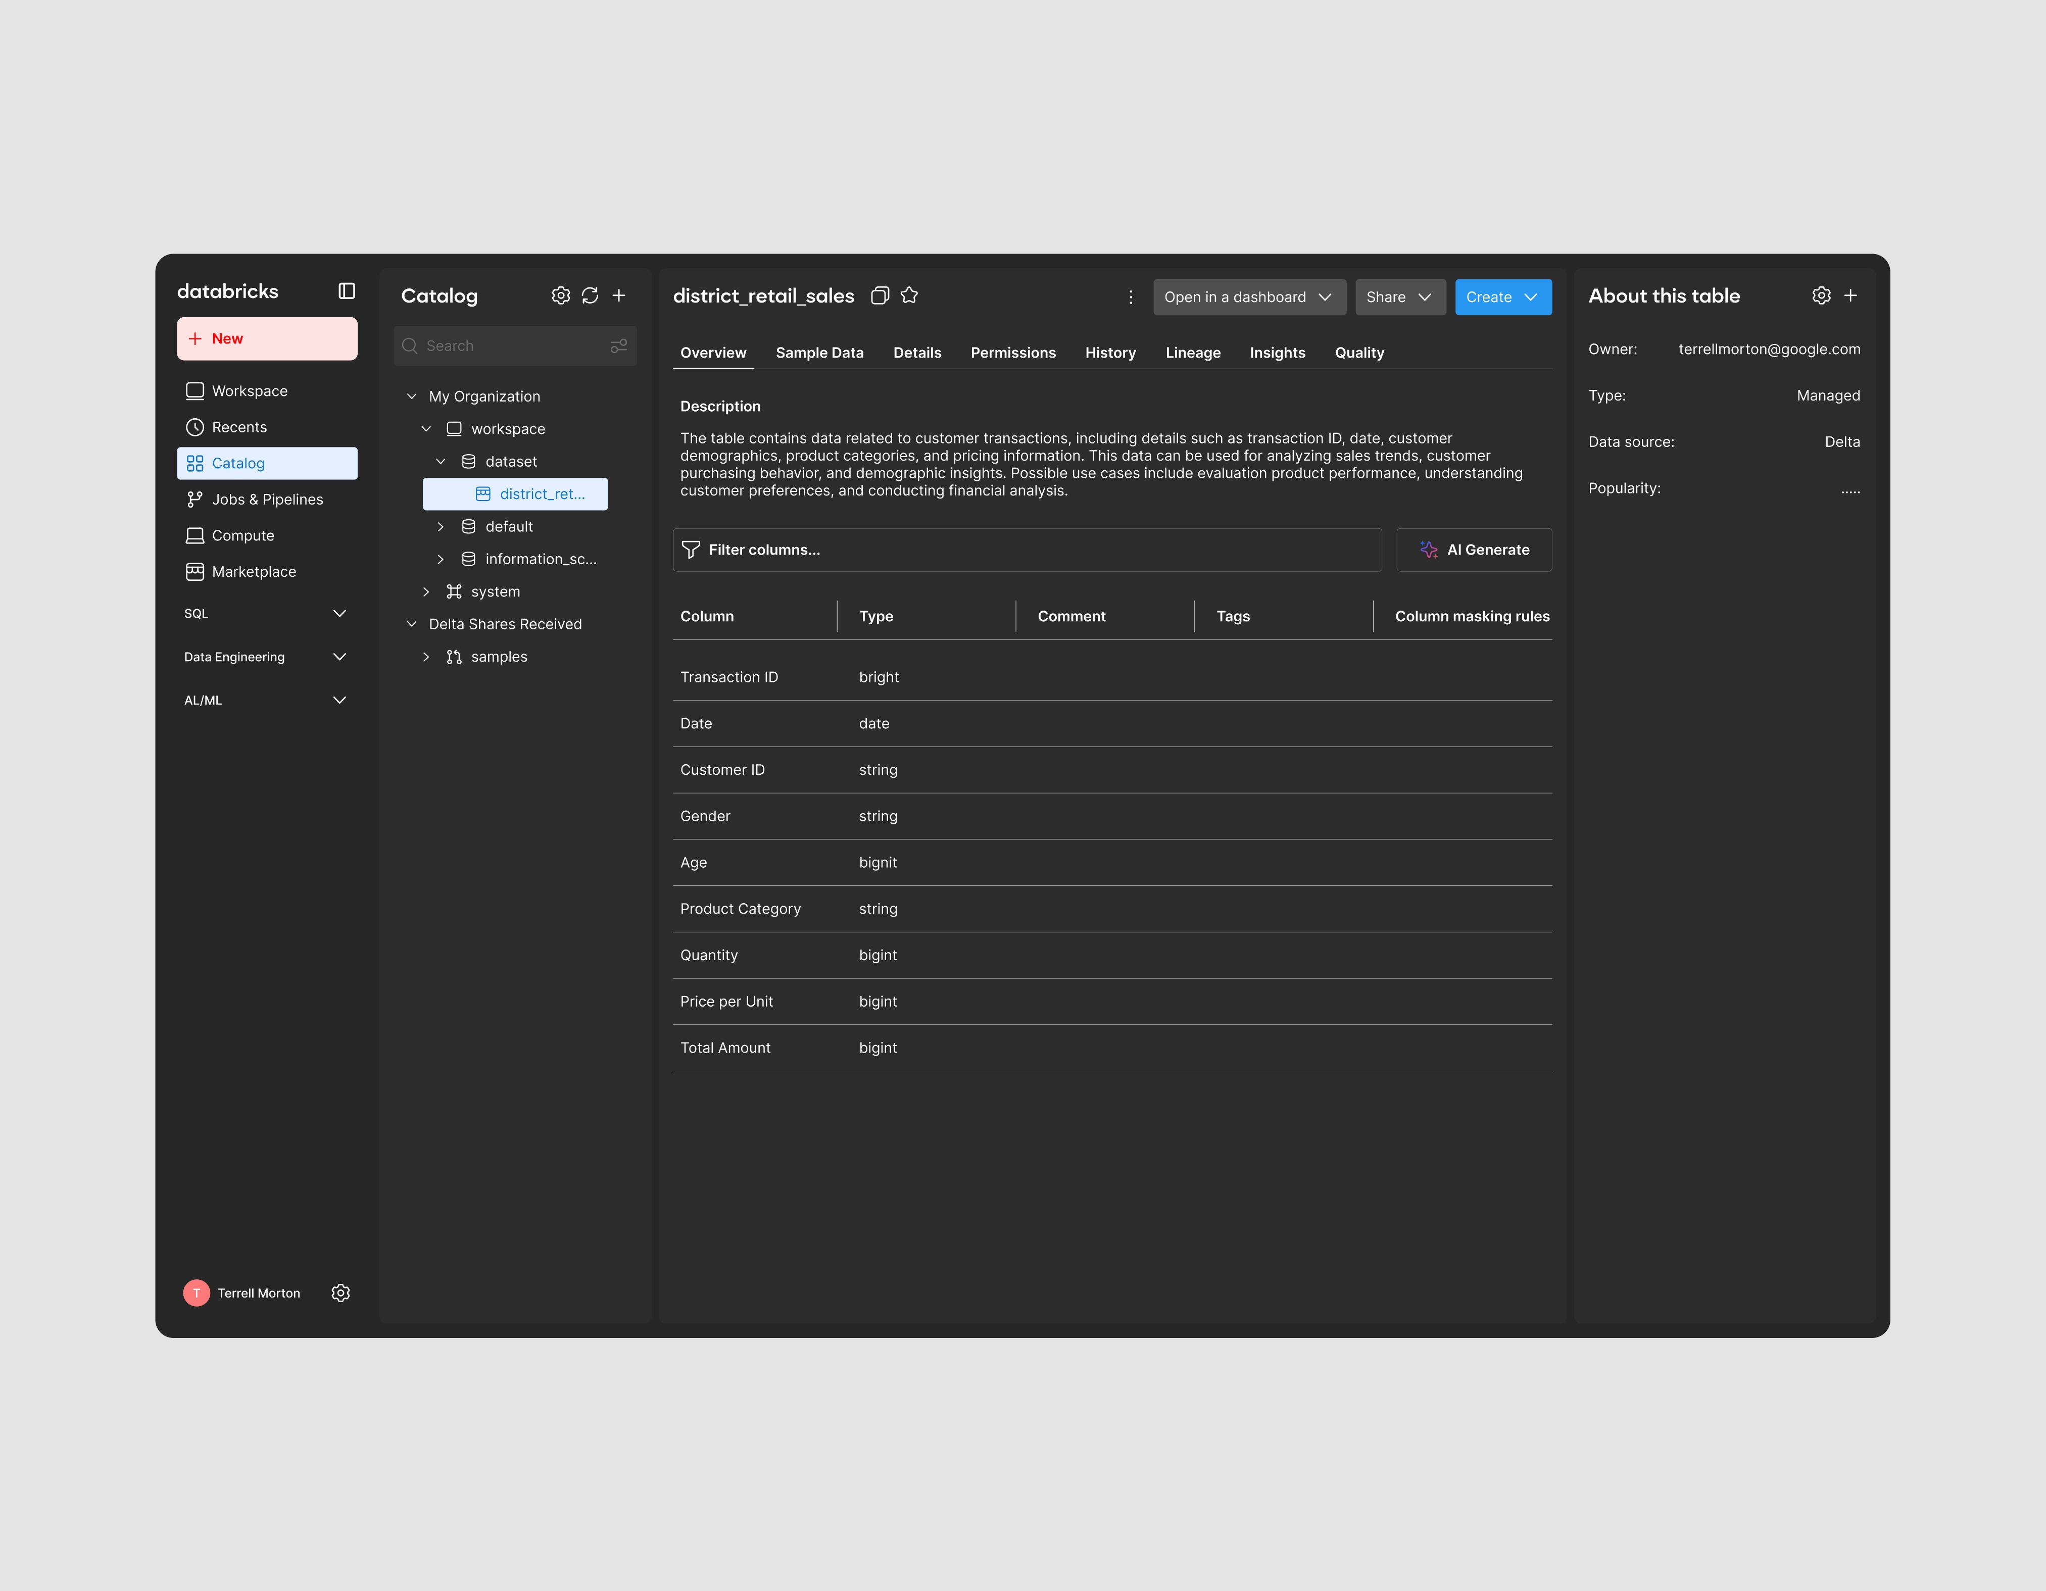Open the table's kebab menu
The image size is (2046, 1591).
point(1132,297)
